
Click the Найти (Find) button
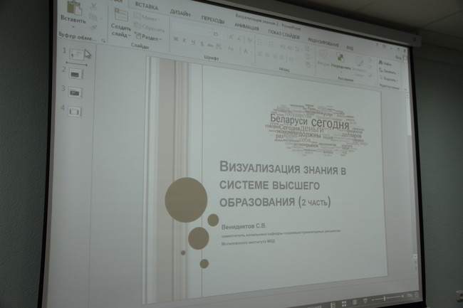pos(385,63)
